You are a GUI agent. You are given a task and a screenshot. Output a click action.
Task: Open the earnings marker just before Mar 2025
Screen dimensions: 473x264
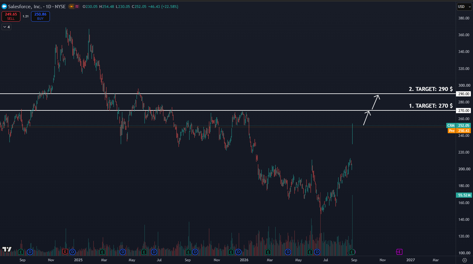pyautogui.click(x=102, y=252)
